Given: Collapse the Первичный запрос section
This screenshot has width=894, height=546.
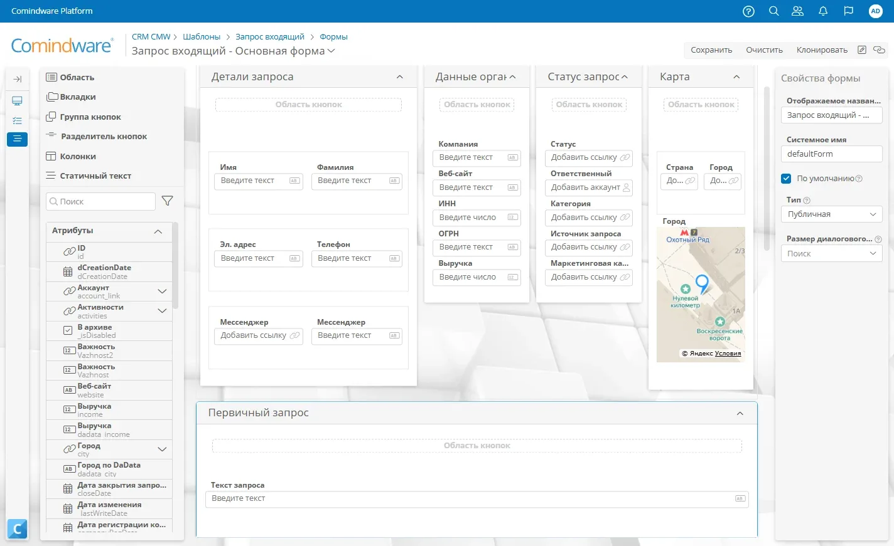Looking at the screenshot, I should (740, 414).
